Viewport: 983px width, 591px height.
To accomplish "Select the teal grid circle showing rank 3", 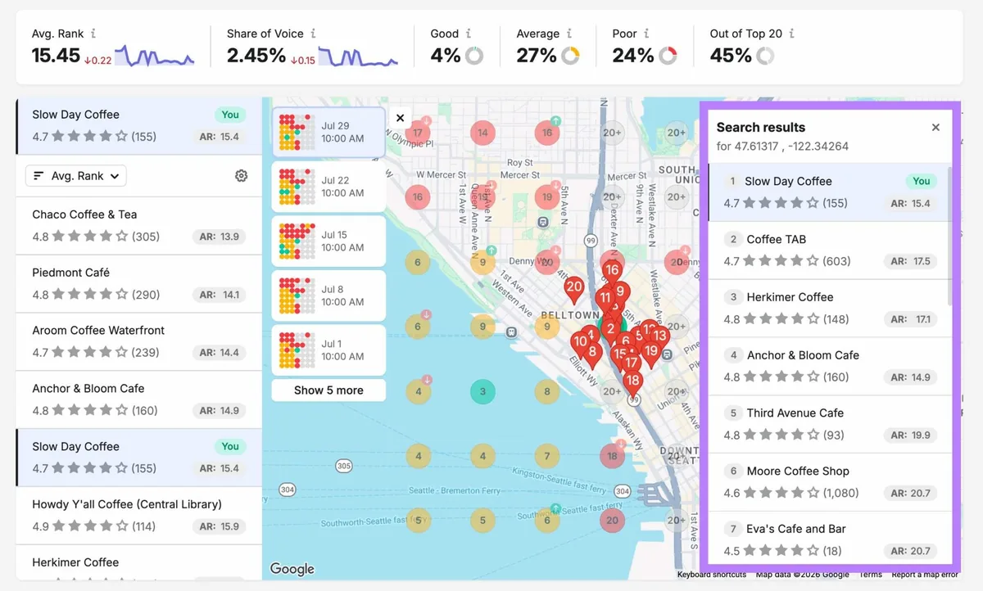I will pyautogui.click(x=482, y=391).
